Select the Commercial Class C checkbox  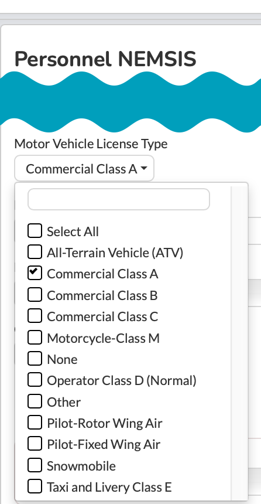[35, 316]
